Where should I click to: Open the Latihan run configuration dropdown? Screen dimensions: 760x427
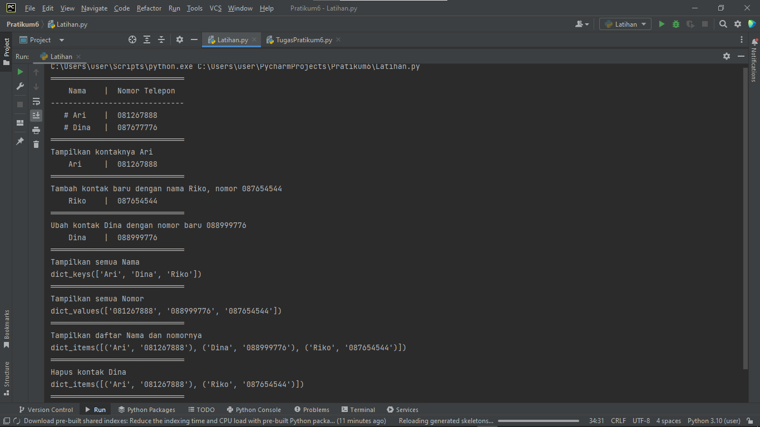625,24
